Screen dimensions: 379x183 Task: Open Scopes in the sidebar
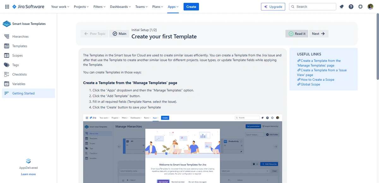(28, 56)
